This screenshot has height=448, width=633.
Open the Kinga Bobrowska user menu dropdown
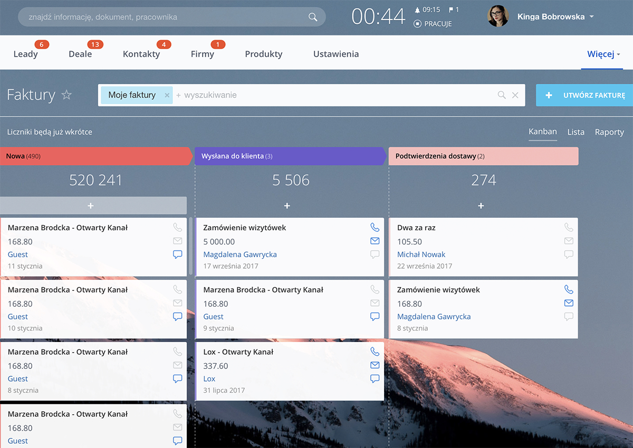pos(591,17)
